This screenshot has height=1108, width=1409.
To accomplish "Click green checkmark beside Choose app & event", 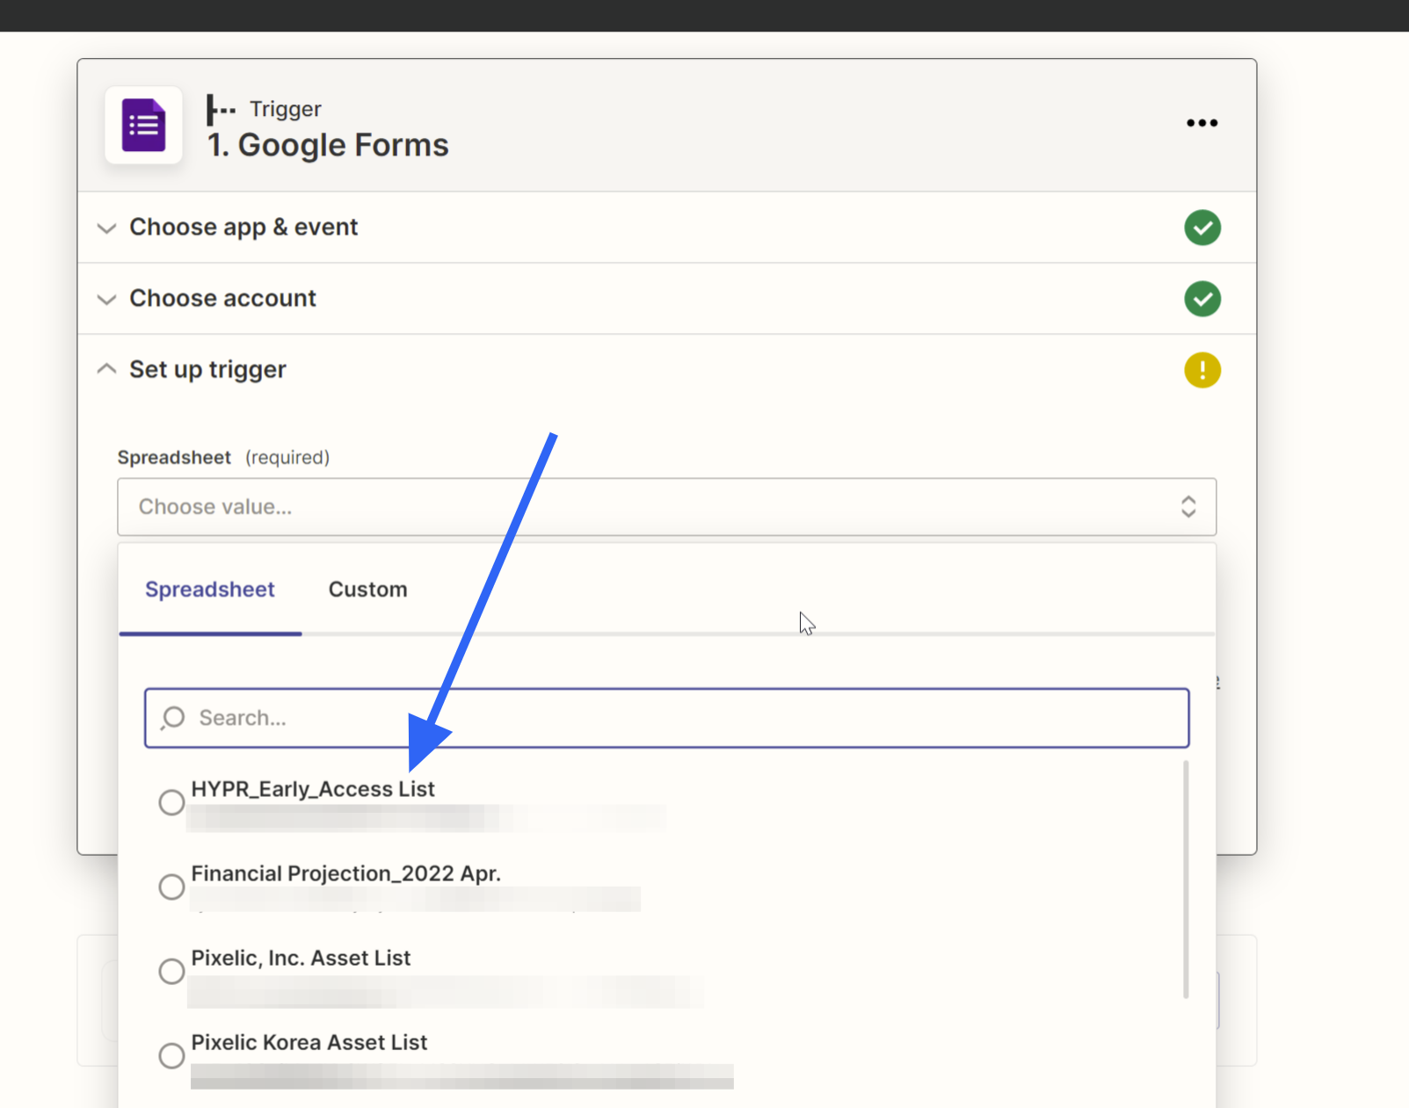I will point(1202,228).
